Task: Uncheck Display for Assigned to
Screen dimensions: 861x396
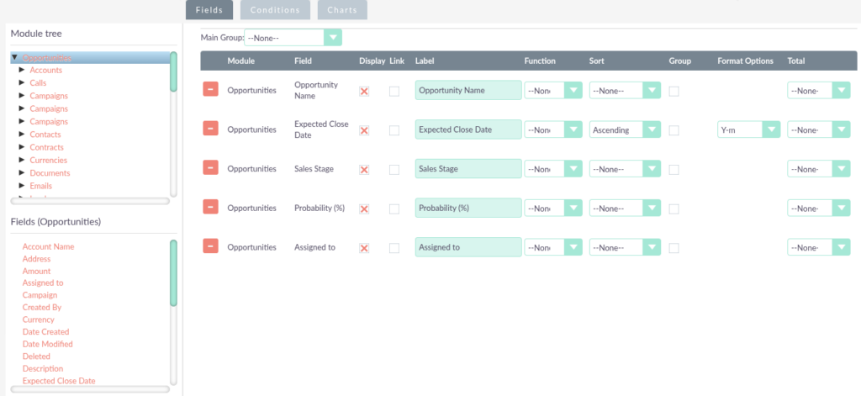Action: [x=363, y=248]
